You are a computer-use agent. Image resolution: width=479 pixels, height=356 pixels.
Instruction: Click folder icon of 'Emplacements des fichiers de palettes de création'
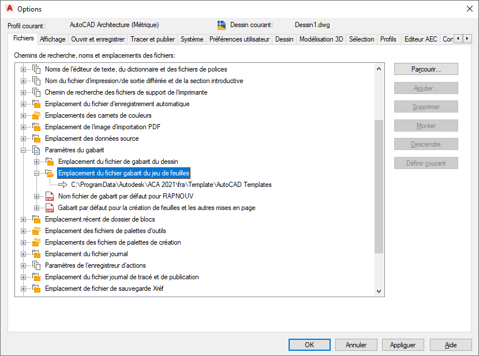tap(36, 242)
